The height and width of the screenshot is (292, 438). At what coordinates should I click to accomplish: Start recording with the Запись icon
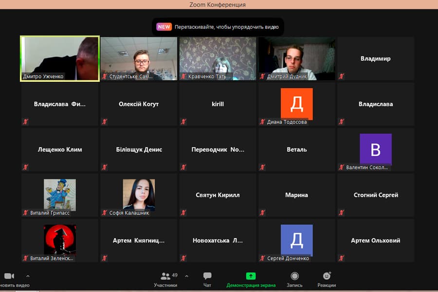(x=294, y=276)
